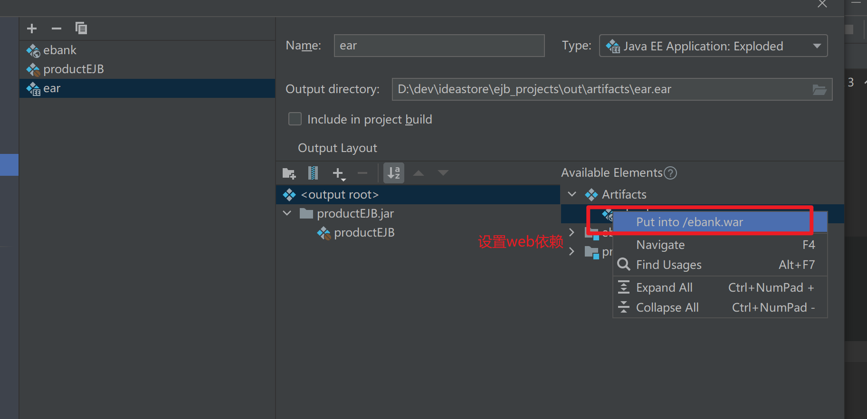The image size is (867, 419).
Task: Click the remove artifact minus icon
Action: tap(57, 29)
